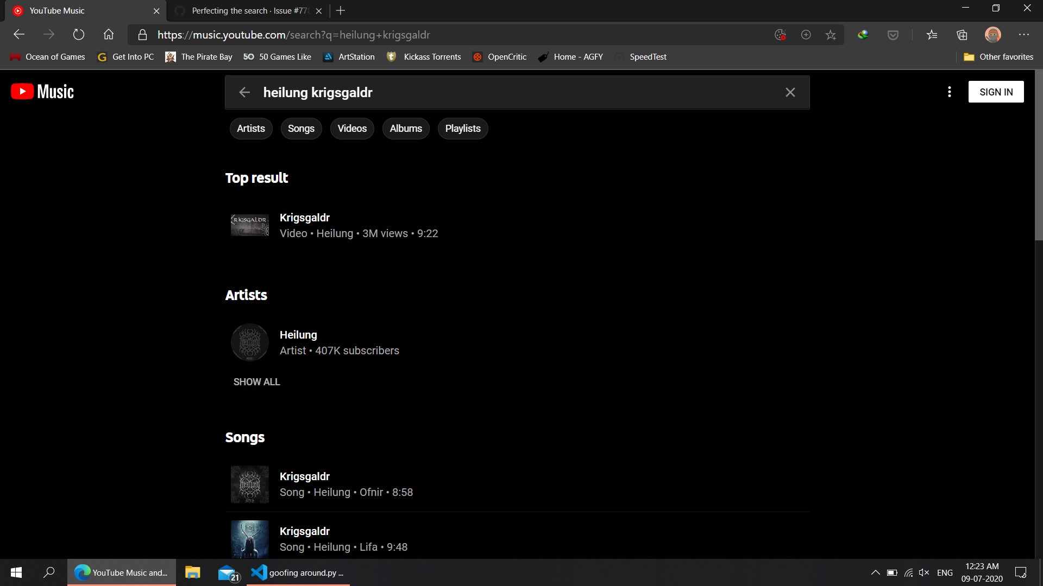Viewport: 1043px width, 586px height.
Task: Open a new browser tab
Action: point(341,11)
